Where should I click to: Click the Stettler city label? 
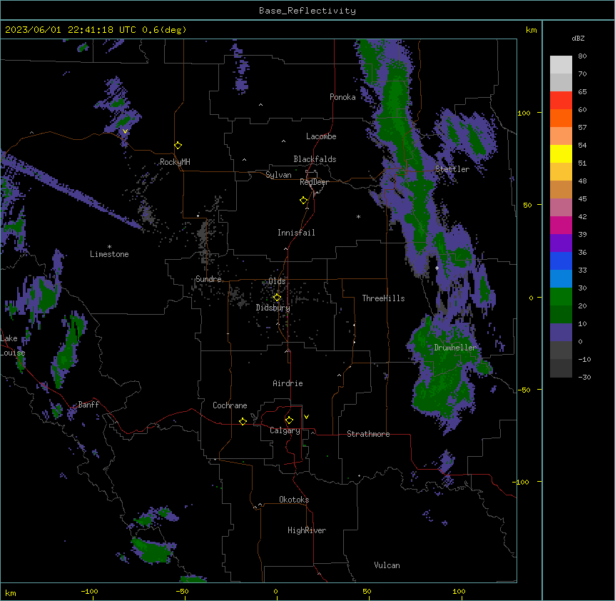pyautogui.click(x=452, y=169)
